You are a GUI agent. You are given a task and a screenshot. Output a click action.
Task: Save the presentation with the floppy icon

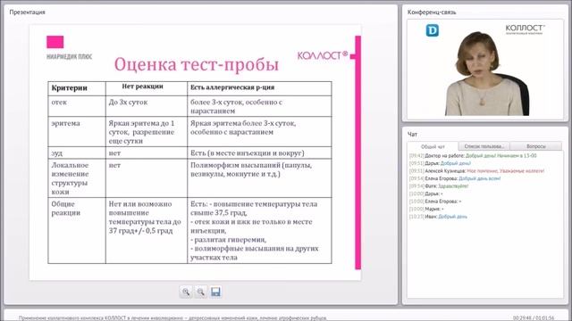(x=215, y=292)
